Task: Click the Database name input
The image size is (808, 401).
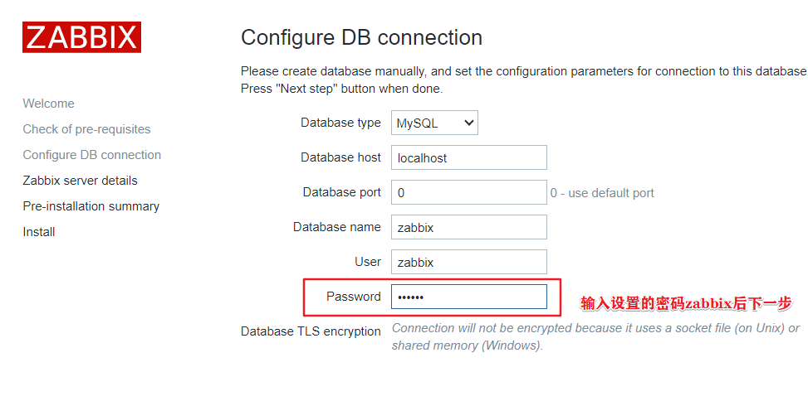Action: [x=468, y=227]
